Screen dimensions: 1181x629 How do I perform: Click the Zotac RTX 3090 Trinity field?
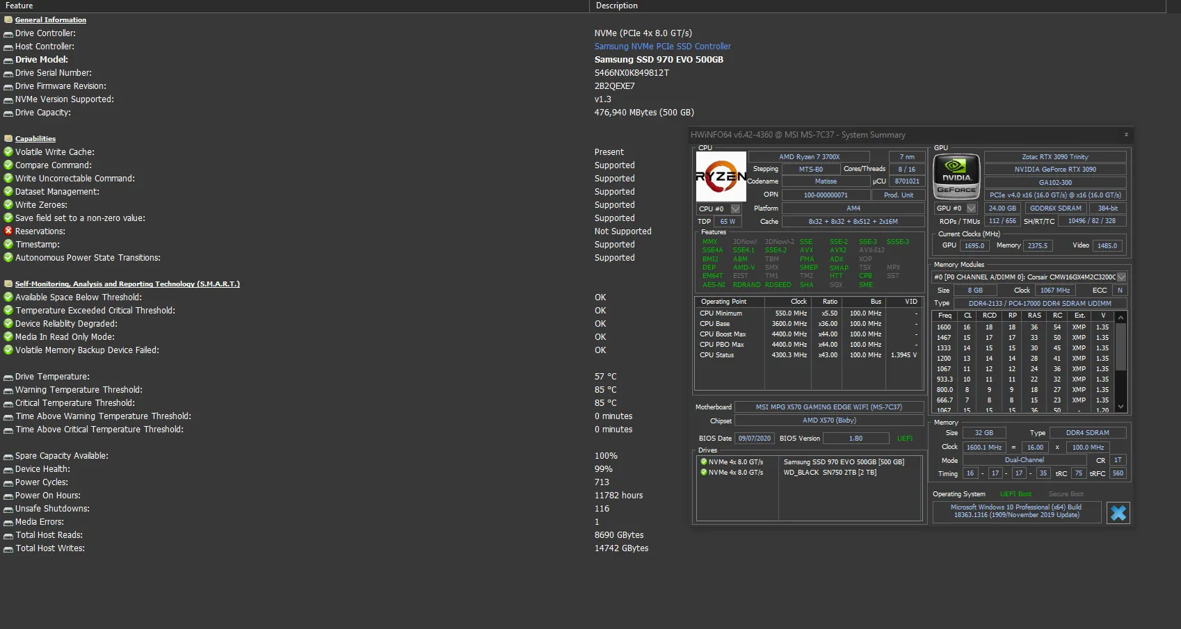pyautogui.click(x=1055, y=157)
